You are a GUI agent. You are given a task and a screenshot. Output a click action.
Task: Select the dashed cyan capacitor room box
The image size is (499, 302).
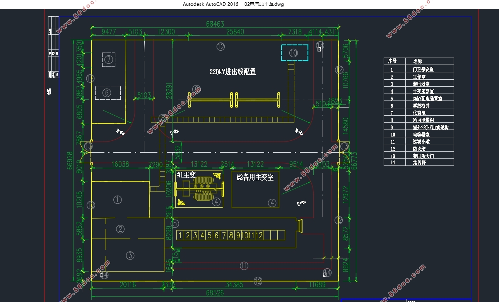294,53
